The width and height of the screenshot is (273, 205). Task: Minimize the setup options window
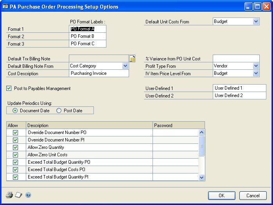(248, 7)
